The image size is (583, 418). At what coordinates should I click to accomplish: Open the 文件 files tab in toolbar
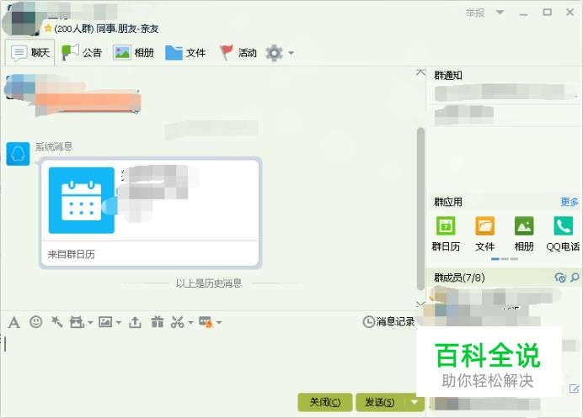pos(185,53)
